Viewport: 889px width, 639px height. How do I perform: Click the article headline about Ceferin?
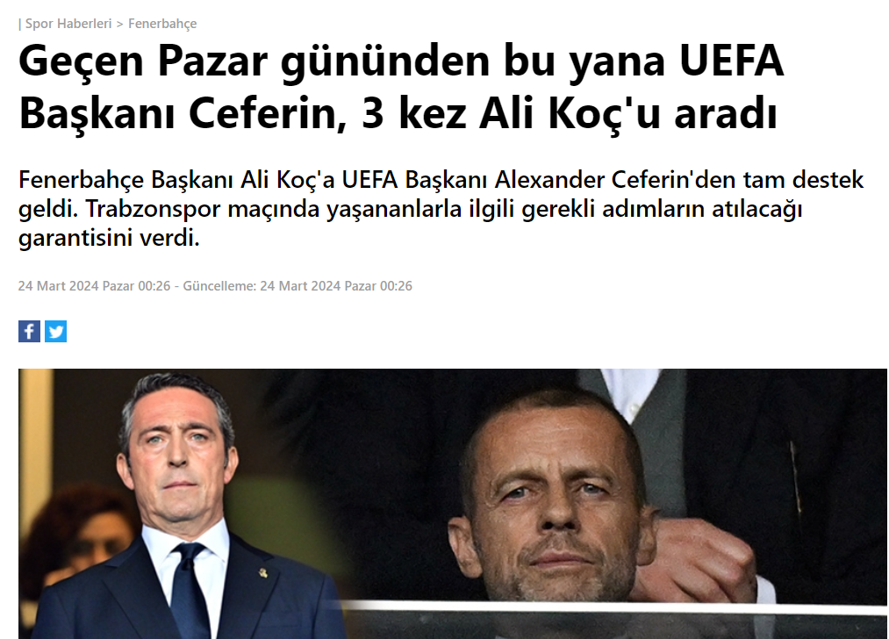tap(401, 87)
